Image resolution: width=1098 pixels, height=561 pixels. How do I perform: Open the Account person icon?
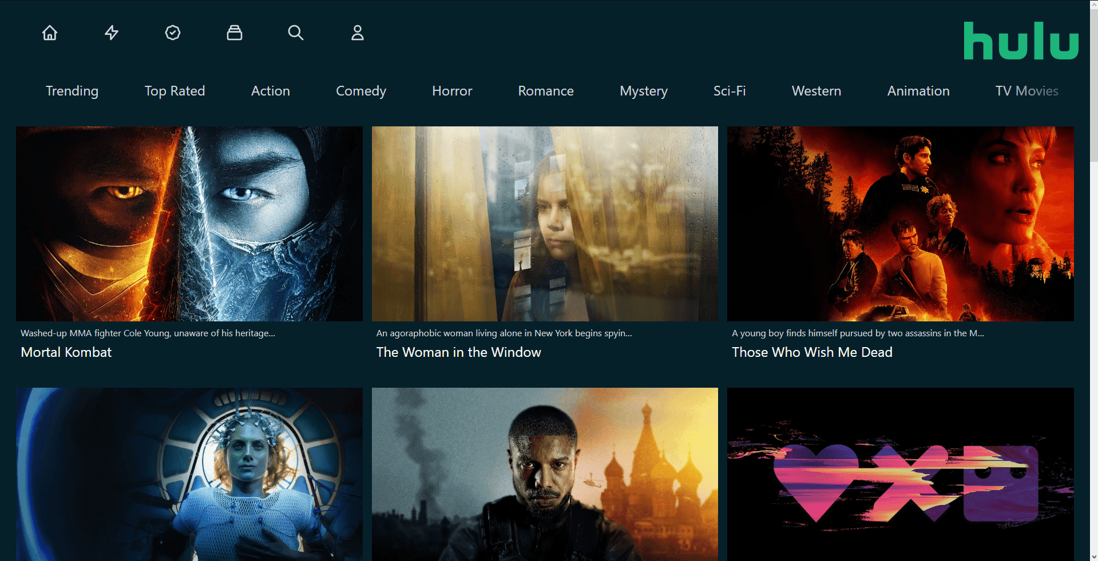click(358, 33)
